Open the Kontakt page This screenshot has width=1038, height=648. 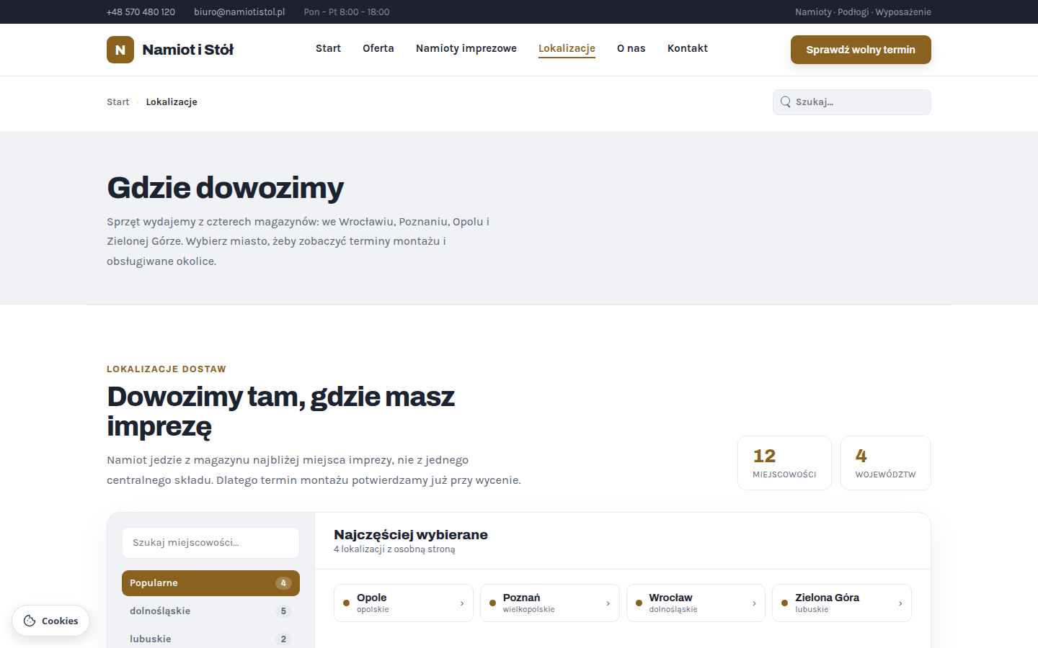688,48
